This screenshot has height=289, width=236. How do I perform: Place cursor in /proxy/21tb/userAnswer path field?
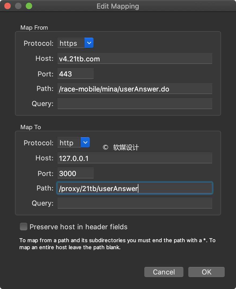pos(135,188)
